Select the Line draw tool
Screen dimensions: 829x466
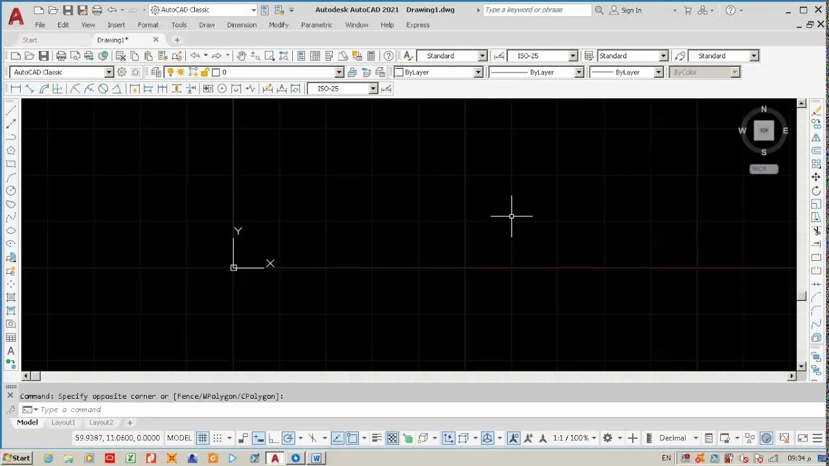(x=11, y=110)
